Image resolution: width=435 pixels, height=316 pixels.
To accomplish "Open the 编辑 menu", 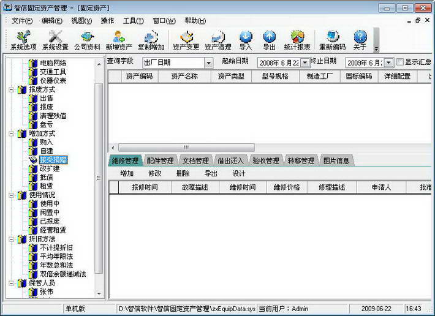I will click(x=52, y=21).
